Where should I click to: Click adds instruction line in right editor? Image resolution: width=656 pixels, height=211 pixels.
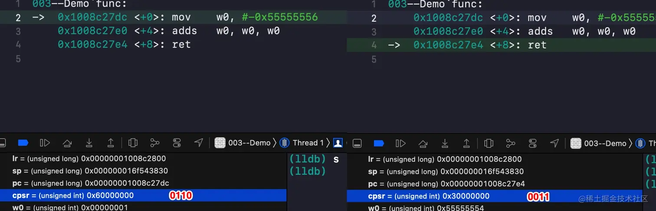502,31
